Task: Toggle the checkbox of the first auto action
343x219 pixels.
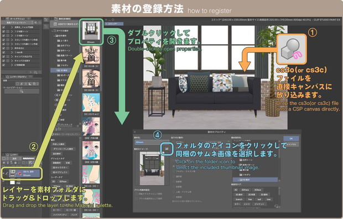Action: pyautogui.click(x=3, y=27)
